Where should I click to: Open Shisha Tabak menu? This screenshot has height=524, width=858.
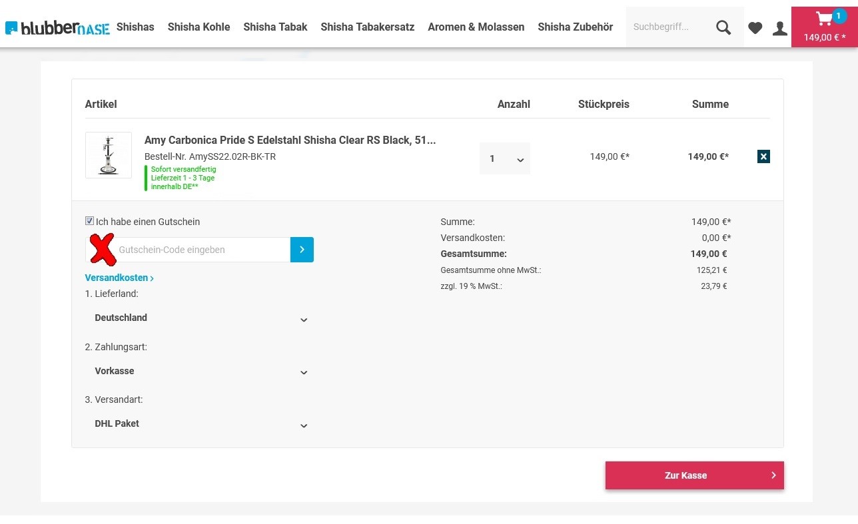tap(275, 27)
